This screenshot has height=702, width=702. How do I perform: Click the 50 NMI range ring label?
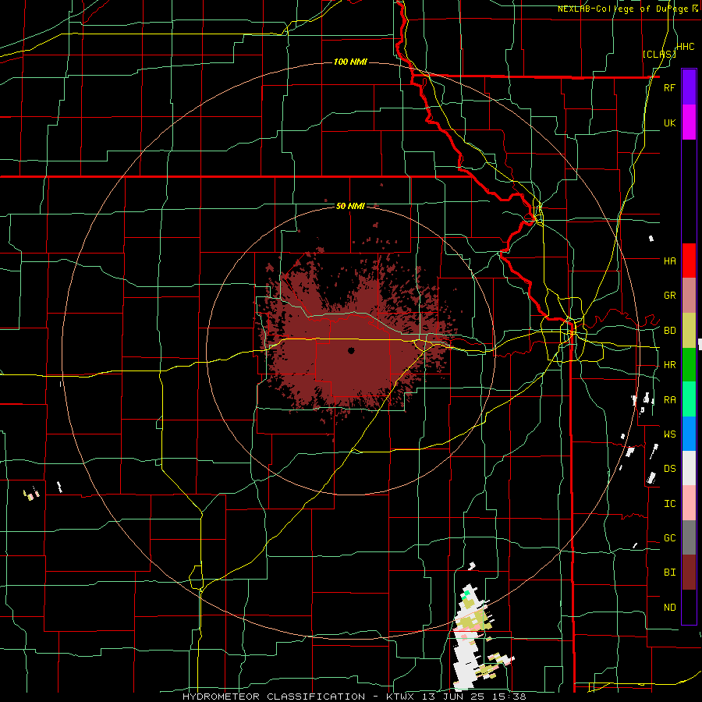point(350,206)
